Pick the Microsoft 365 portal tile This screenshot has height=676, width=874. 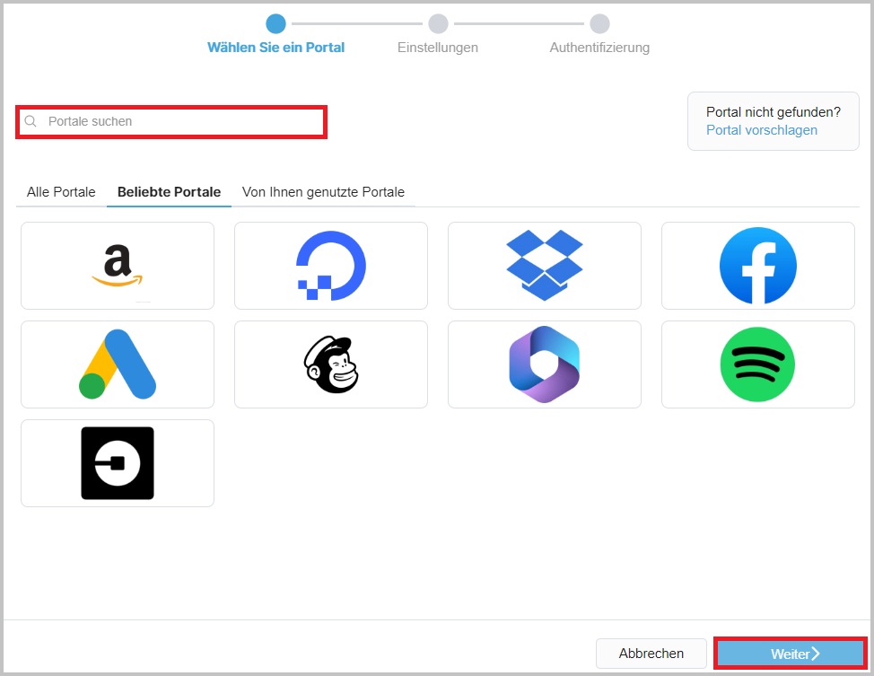[545, 364]
